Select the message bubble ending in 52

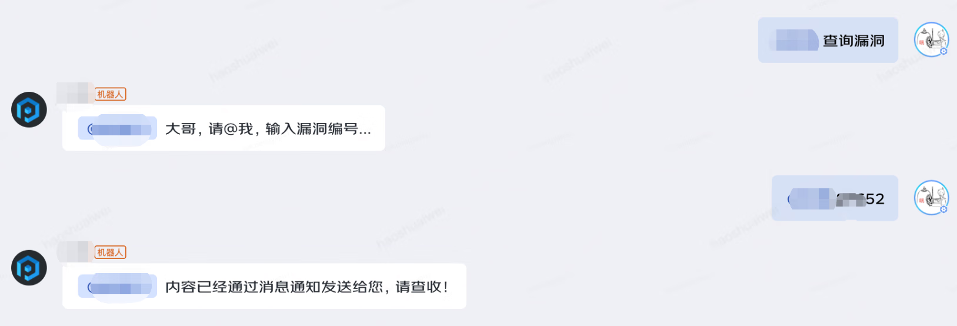835,198
